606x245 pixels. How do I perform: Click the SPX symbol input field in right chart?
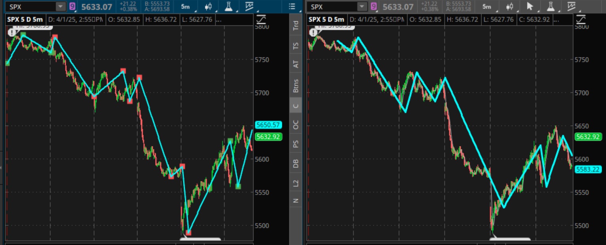point(332,7)
